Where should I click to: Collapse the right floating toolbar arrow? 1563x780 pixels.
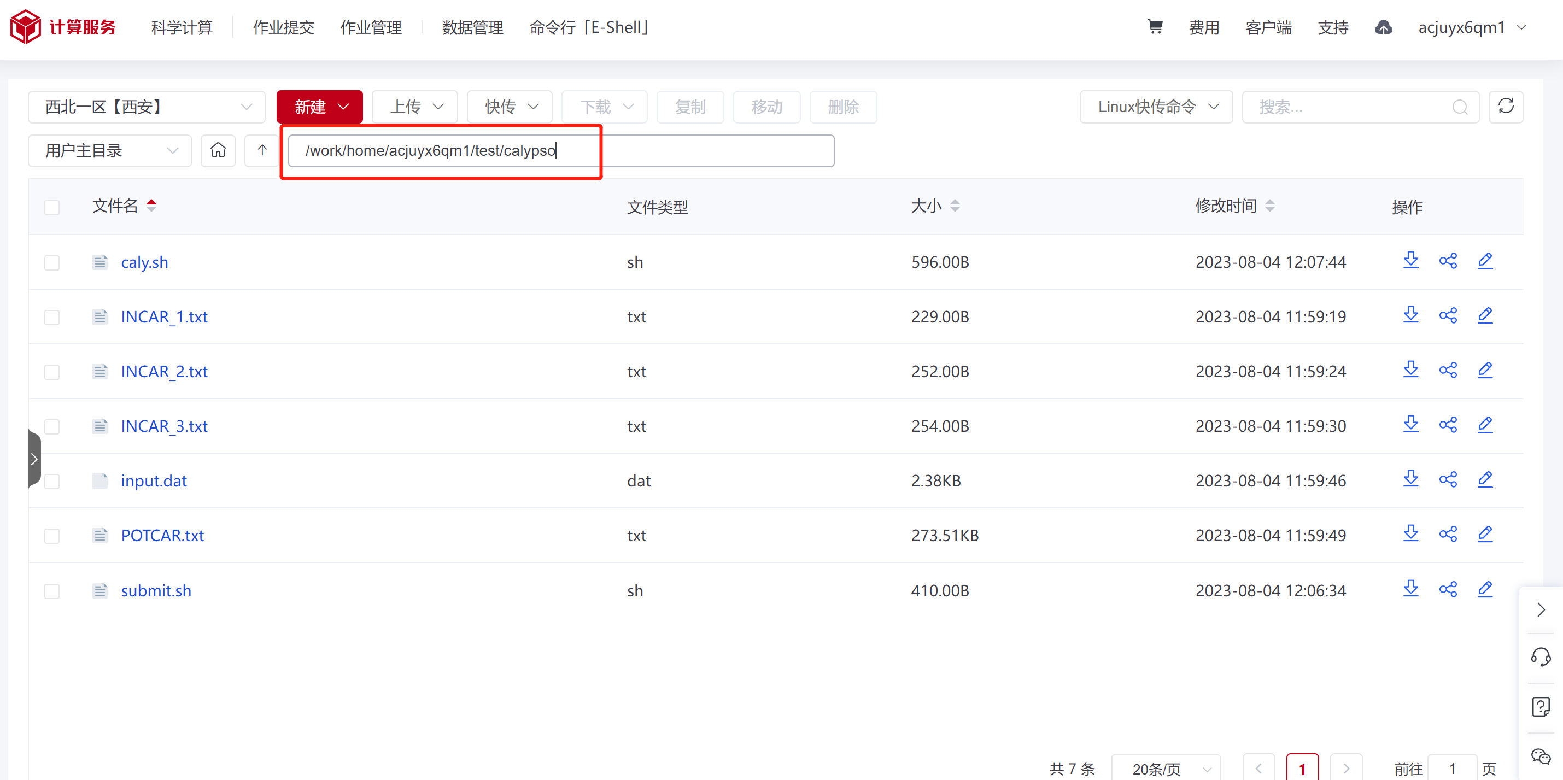click(x=1541, y=609)
